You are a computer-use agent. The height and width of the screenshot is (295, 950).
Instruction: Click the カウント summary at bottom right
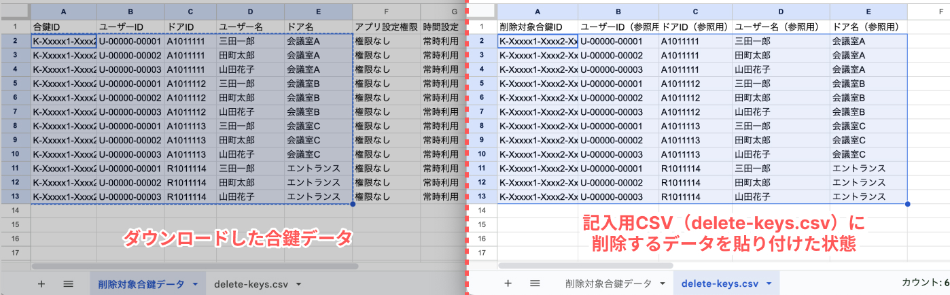924,283
